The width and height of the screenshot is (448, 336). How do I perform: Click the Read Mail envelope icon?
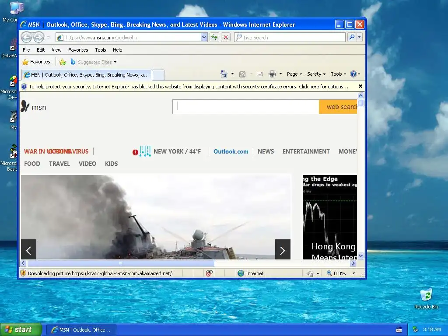260,74
